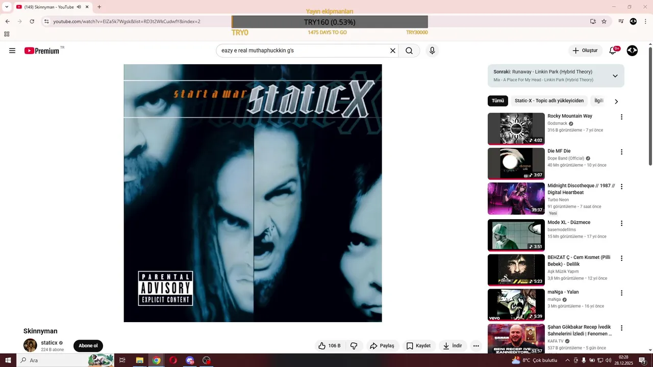Save the video with Kaydet
Image resolution: width=653 pixels, height=367 pixels.
419,346
